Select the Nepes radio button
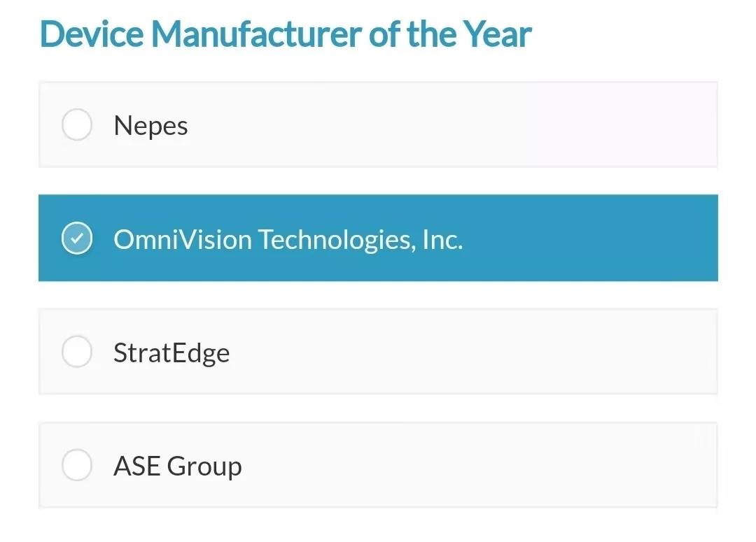 77,125
